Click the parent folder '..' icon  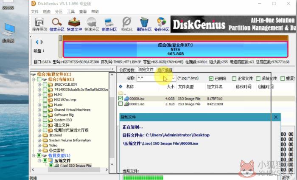pyautogui.click(x=120, y=93)
